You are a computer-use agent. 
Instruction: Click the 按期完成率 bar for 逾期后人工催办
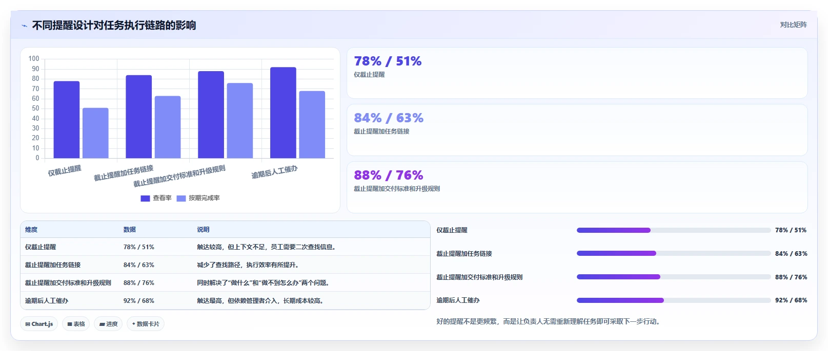312,125
